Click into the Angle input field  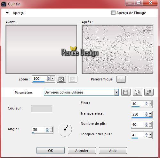(39, 130)
